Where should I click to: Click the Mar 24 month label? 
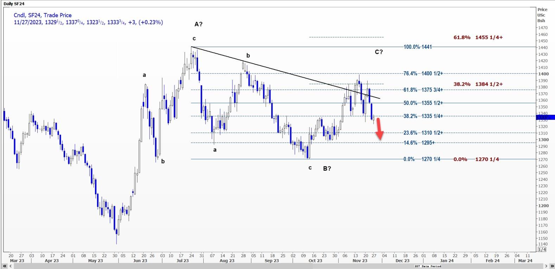525,261
